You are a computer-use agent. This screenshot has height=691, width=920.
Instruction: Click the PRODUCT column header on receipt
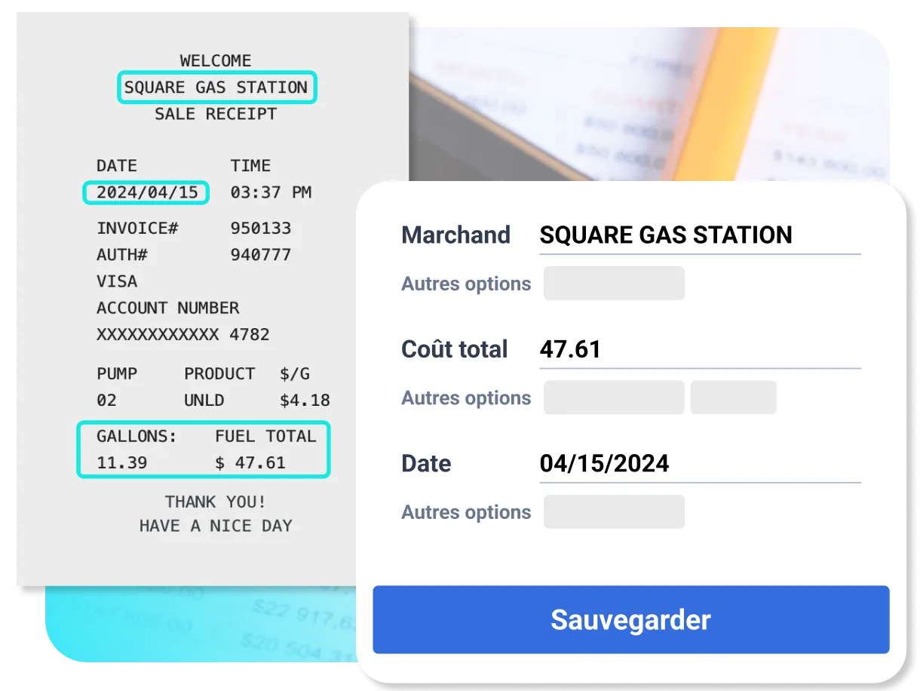click(219, 373)
